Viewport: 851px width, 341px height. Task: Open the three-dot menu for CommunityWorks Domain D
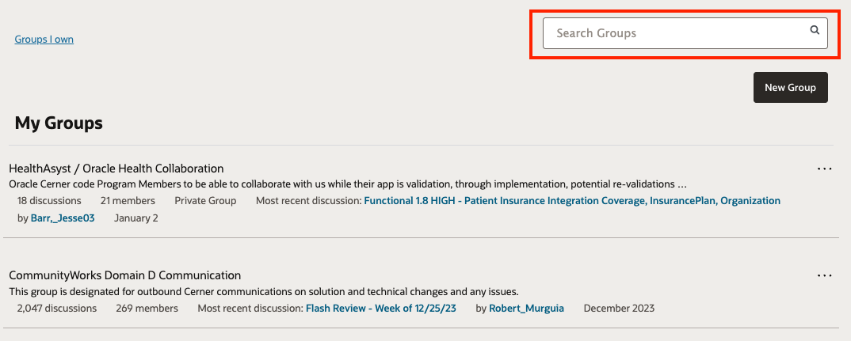tap(824, 276)
